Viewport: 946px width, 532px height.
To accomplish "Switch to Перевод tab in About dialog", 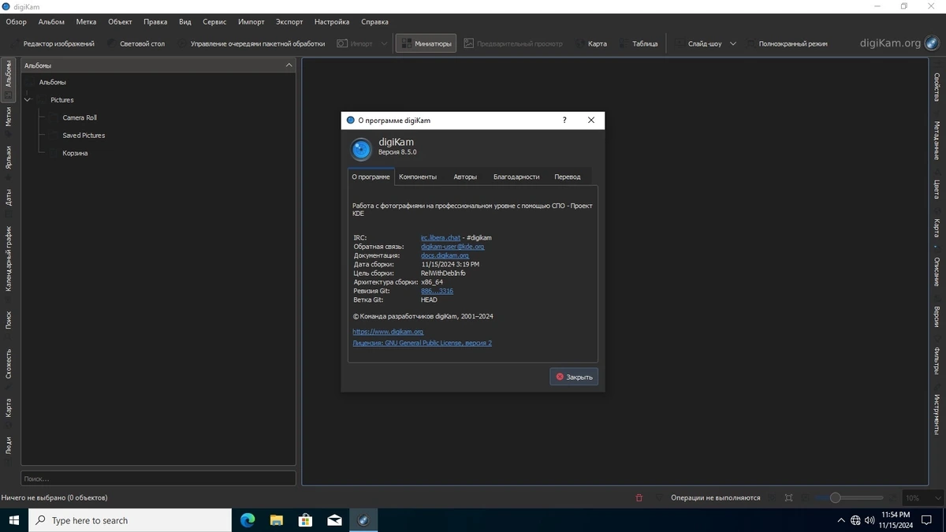I will tap(568, 177).
